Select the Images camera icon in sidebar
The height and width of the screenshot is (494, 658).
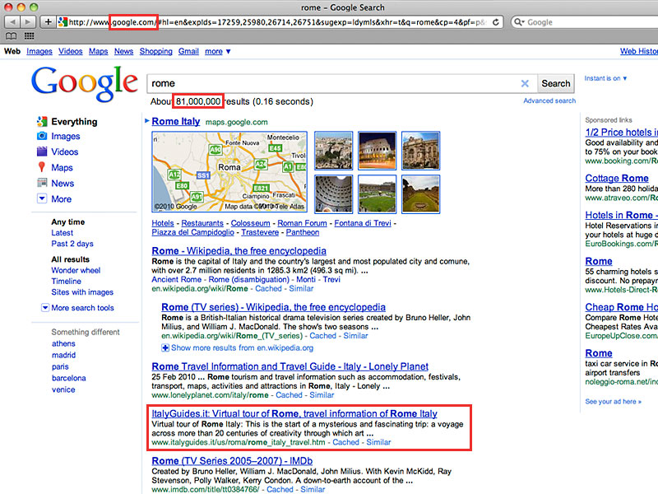point(42,137)
